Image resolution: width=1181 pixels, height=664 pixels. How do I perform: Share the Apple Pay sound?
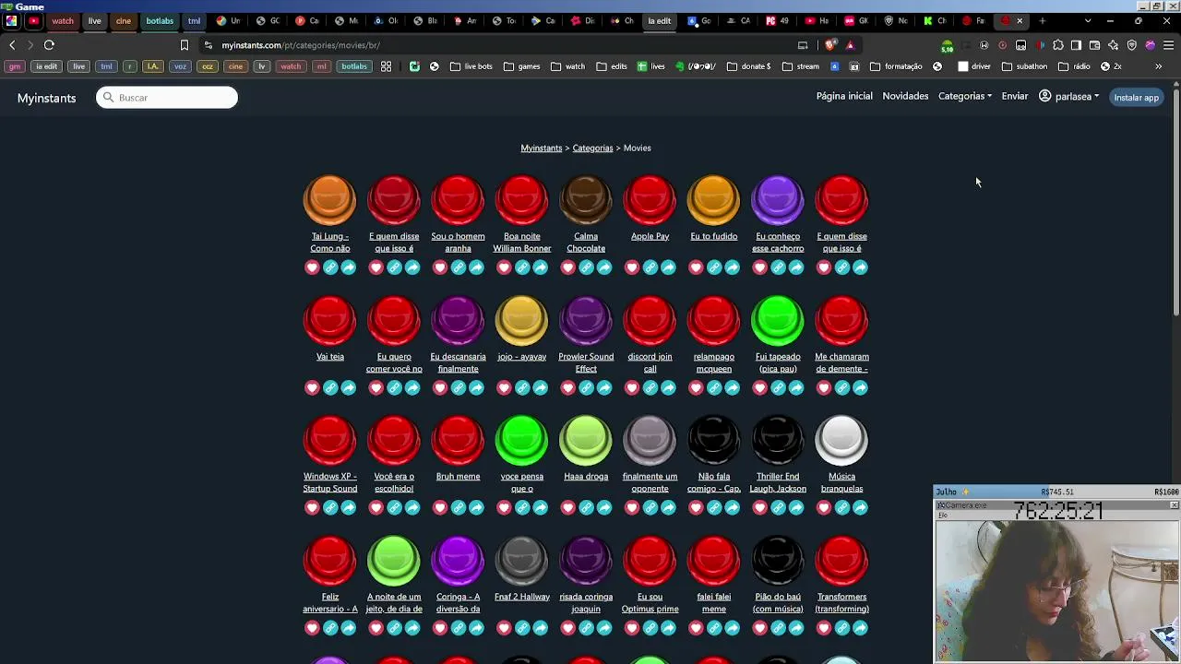pos(668,267)
